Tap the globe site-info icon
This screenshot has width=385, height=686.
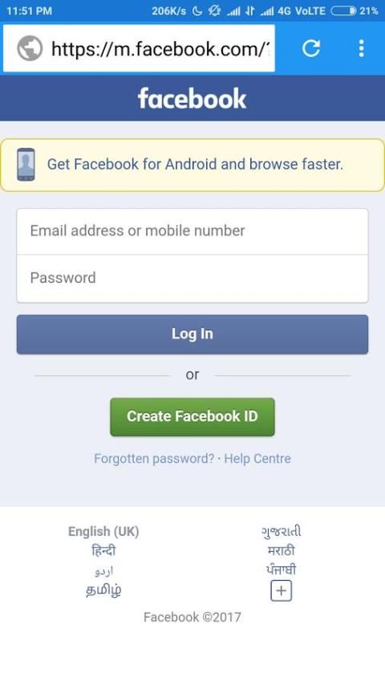click(30, 48)
